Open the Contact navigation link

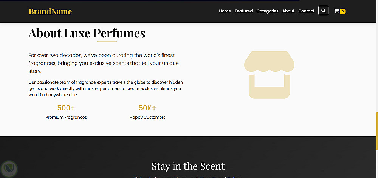306,11
